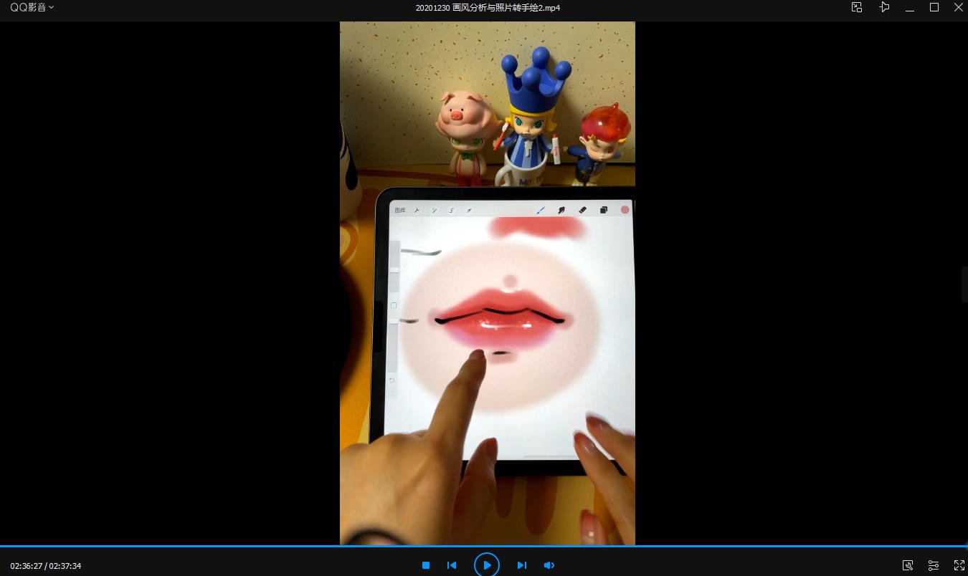Viewport: 968px width, 576px height.
Task: Close the QQ影音 player window
Action: 958,7
